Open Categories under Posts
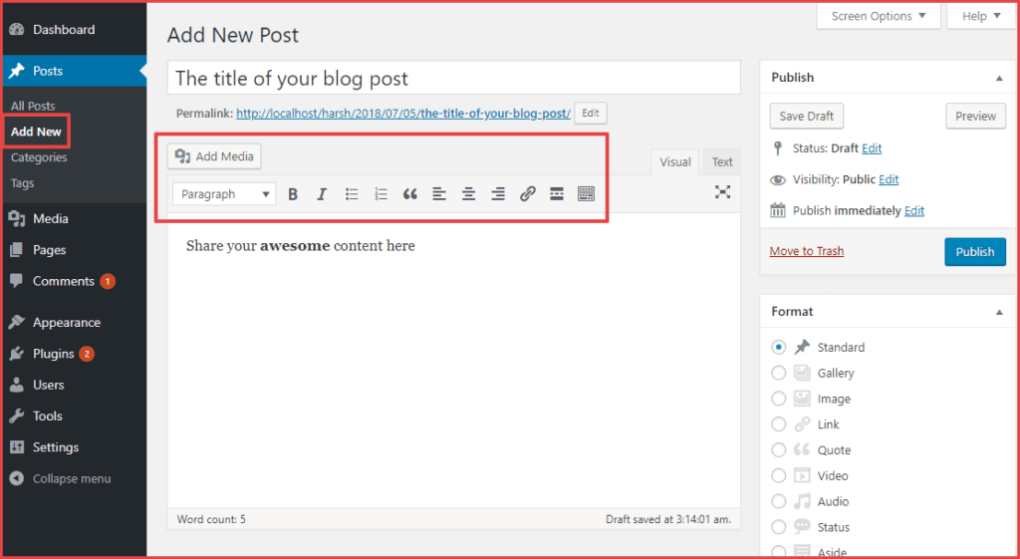The width and height of the screenshot is (1020, 559). click(39, 157)
